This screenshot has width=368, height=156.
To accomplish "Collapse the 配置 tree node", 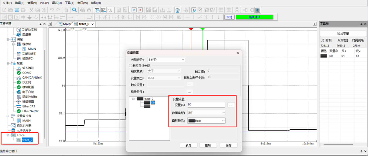I will tap(8, 63).
